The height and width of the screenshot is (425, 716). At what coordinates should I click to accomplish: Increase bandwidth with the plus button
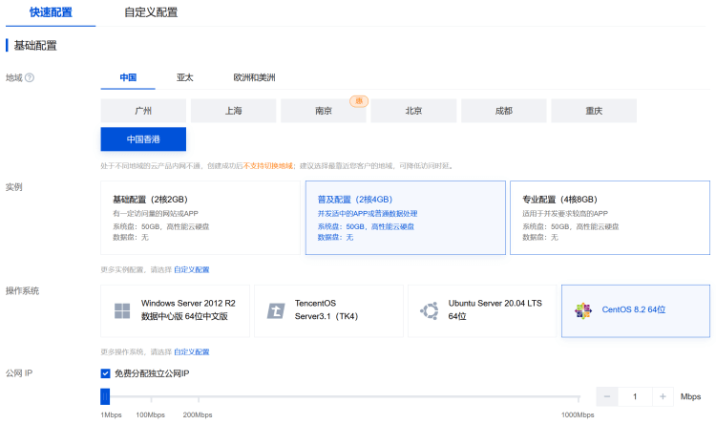coord(663,396)
